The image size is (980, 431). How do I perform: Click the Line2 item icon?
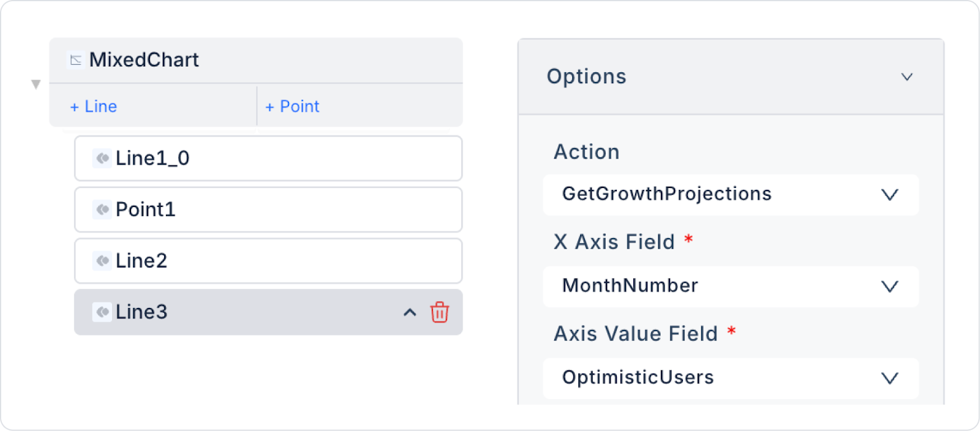(102, 261)
